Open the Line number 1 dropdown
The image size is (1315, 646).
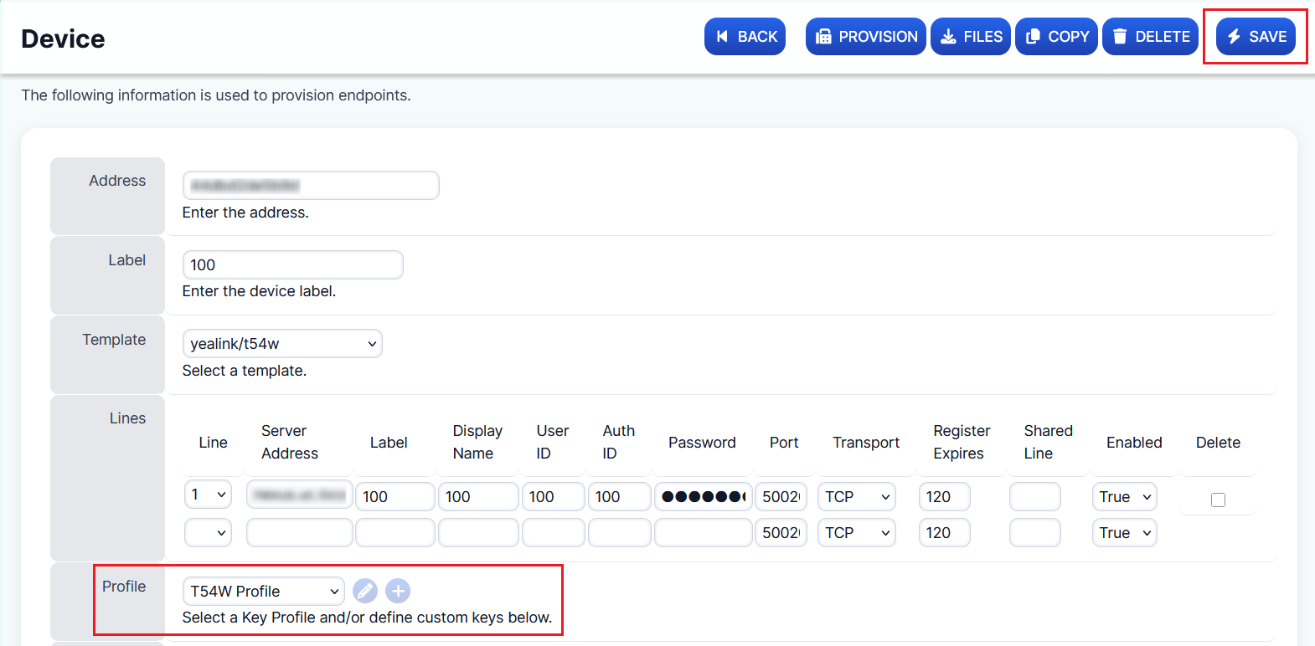click(208, 495)
